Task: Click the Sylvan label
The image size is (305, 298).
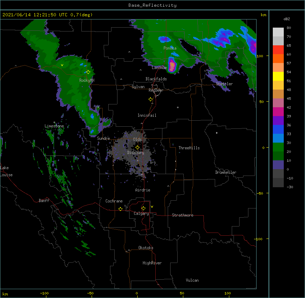Action: click(138, 87)
